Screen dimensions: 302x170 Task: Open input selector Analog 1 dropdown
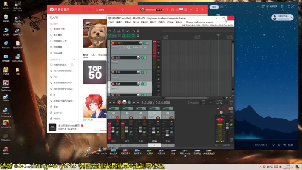pyautogui.click(x=137, y=47)
